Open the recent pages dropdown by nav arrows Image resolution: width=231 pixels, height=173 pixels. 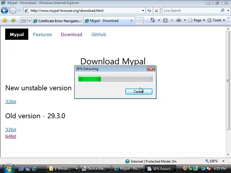click(x=19, y=11)
